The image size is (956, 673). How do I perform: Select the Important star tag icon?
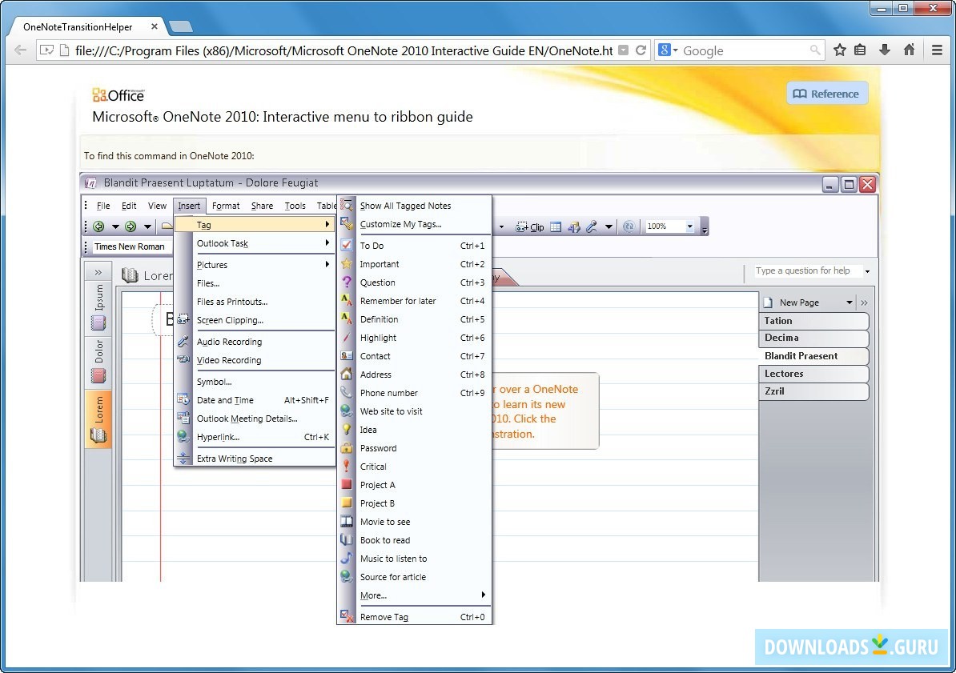click(347, 264)
